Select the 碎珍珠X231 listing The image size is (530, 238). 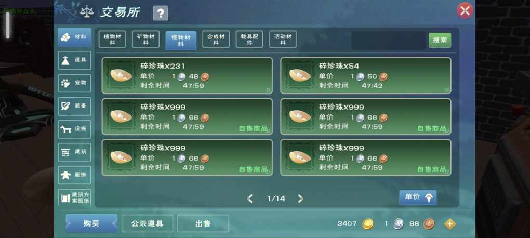pyautogui.click(x=187, y=75)
